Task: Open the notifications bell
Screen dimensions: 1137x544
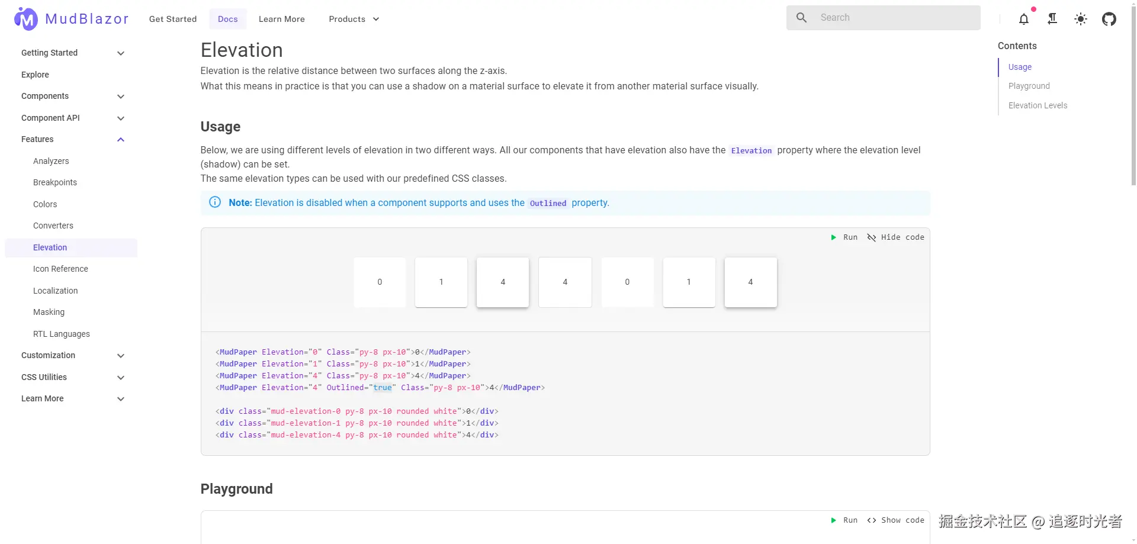Action: (1024, 19)
